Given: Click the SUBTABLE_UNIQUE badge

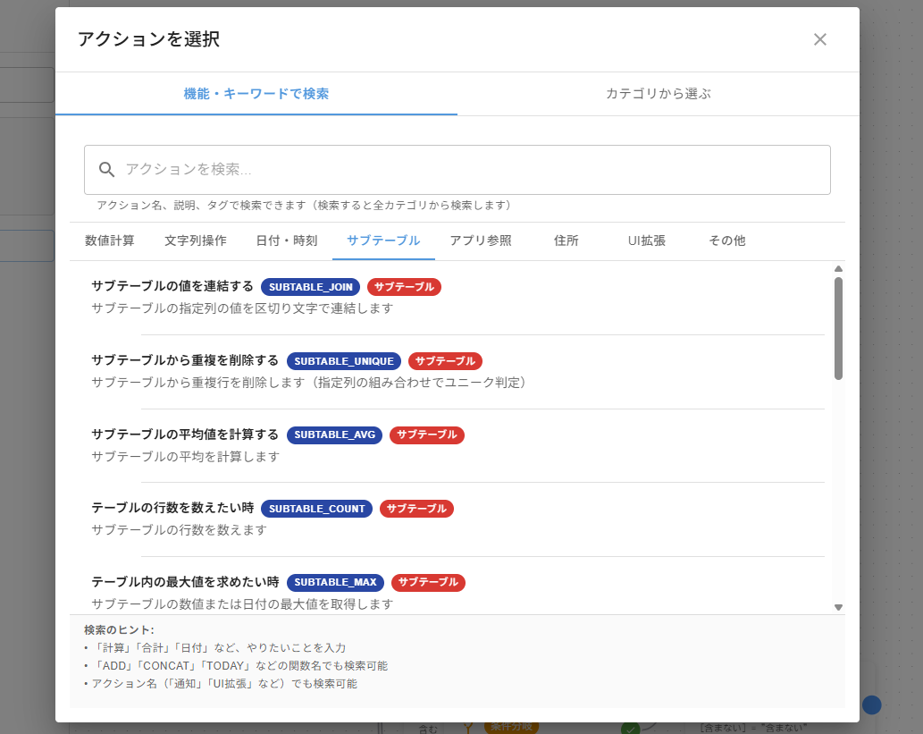Looking at the screenshot, I should tap(344, 361).
